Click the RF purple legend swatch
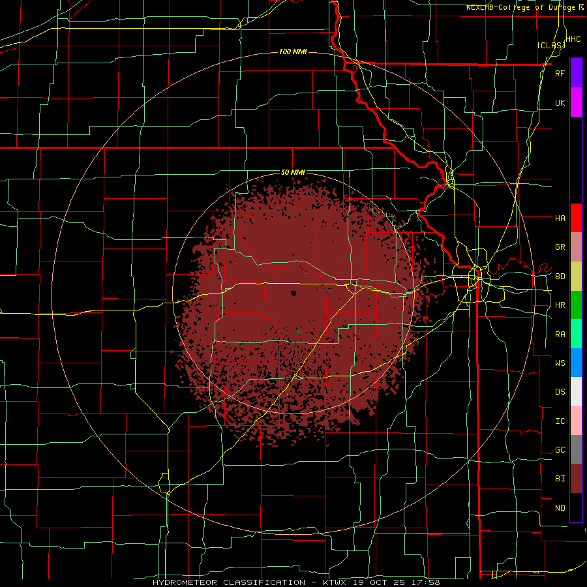Image resolution: width=587 pixels, height=587 pixels. (x=576, y=73)
